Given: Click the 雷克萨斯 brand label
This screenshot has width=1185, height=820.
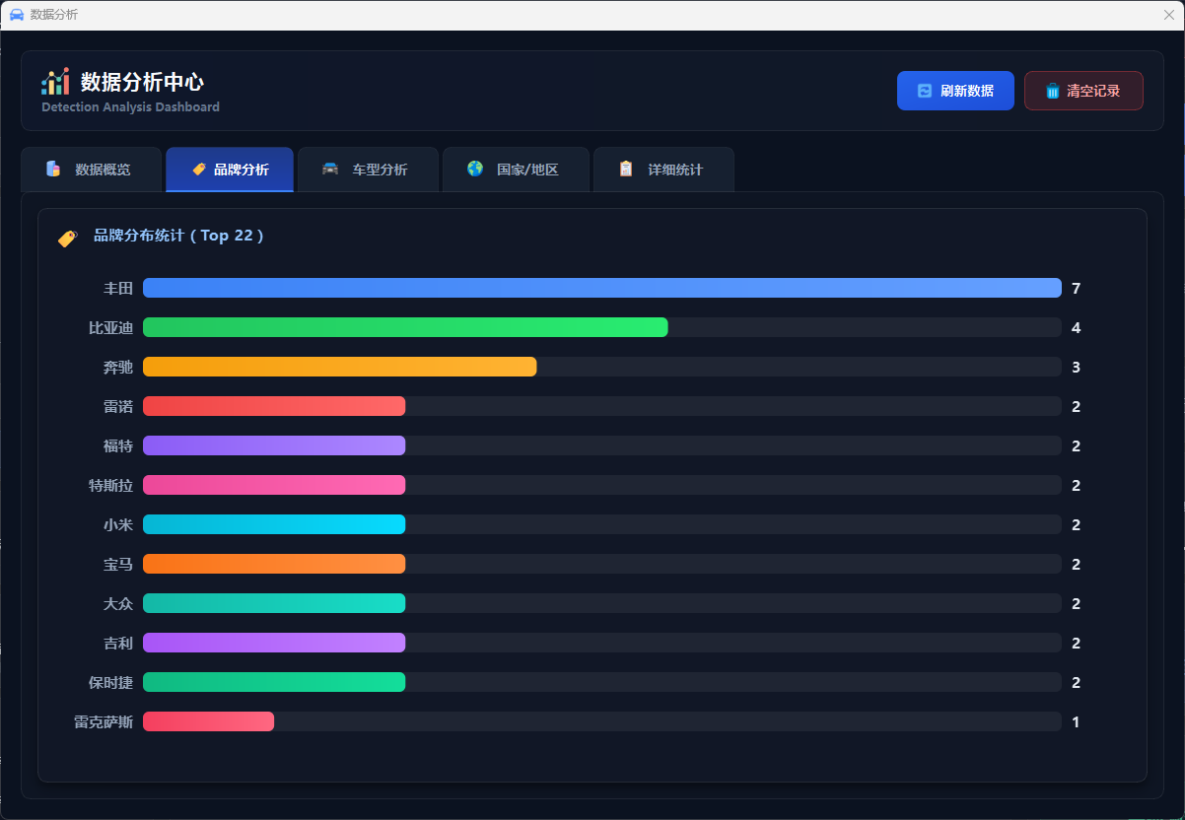Looking at the screenshot, I should [x=104, y=721].
